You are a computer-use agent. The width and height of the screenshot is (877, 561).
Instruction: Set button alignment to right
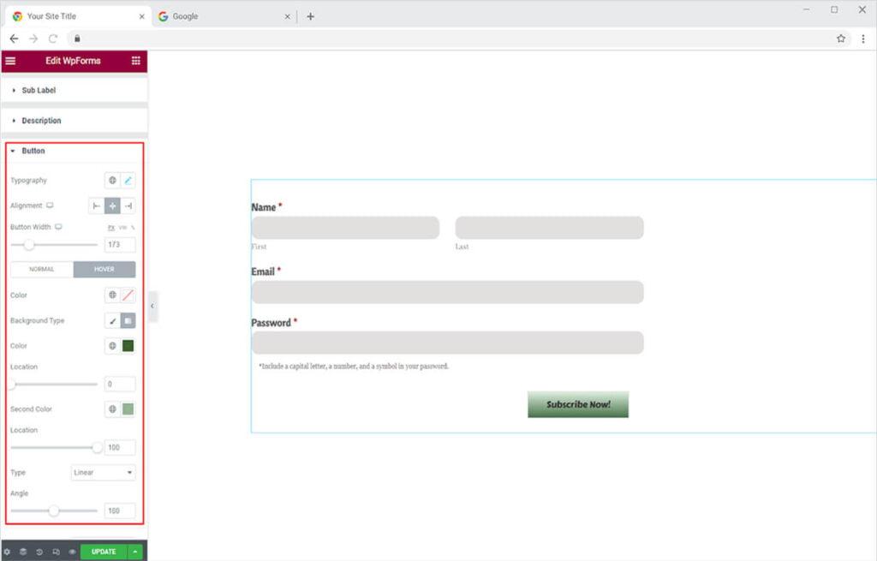click(128, 206)
